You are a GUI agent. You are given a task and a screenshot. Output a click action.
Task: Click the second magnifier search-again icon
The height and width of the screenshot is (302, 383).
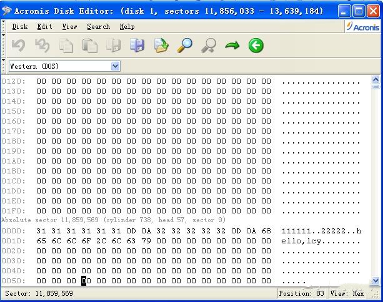coord(209,46)
